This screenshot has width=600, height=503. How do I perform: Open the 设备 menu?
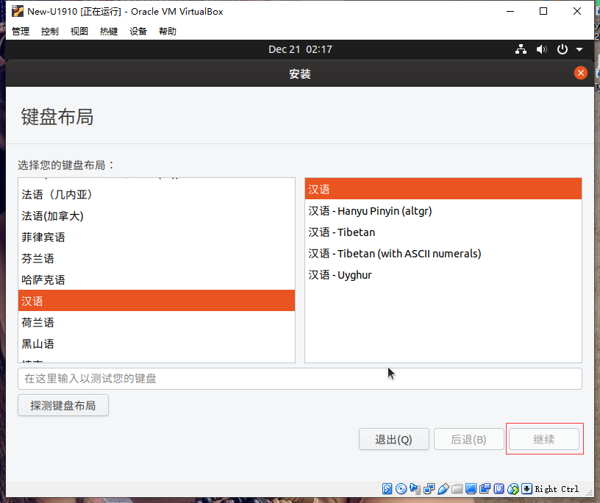click(138, 31)
